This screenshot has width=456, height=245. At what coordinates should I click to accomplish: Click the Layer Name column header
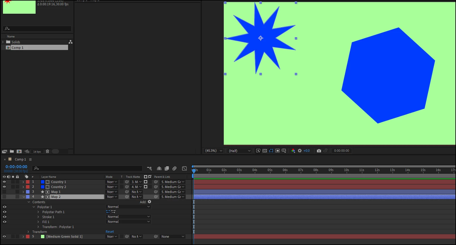pos(49,177)
